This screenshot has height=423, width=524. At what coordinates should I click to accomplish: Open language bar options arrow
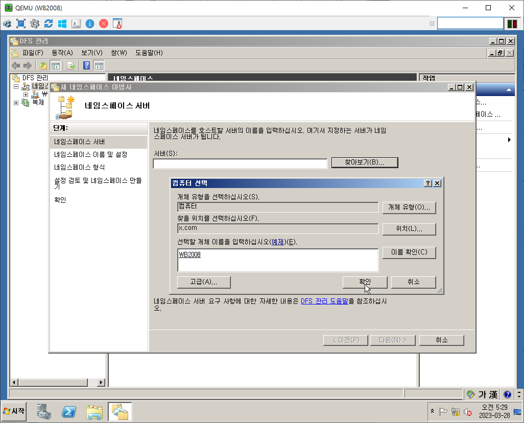pos(519,394)
